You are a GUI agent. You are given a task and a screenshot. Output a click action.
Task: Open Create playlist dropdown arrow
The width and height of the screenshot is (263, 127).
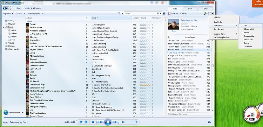click(x=43, y=14)
